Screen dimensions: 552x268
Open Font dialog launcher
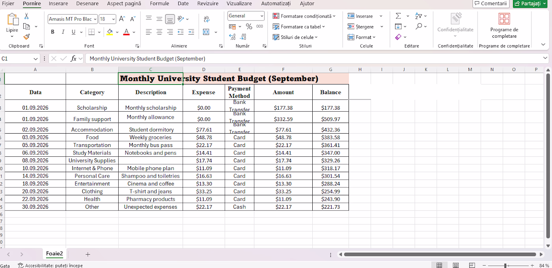(137, 46)
